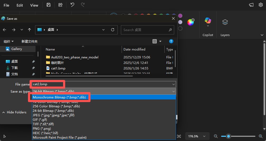Click the blue help icon
The image size is (266, 141).
point(171,41)
